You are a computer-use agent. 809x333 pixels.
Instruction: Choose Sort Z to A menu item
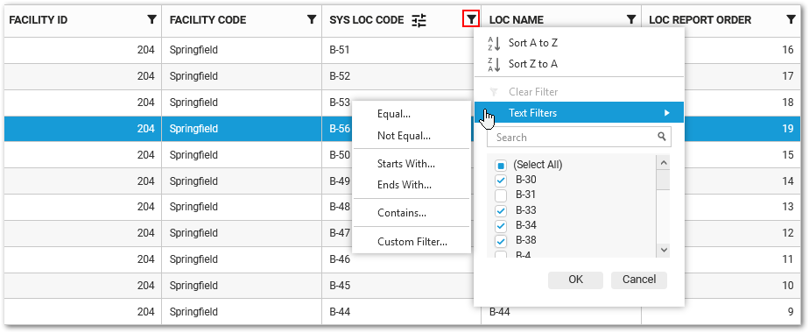(x=579, y=65)
